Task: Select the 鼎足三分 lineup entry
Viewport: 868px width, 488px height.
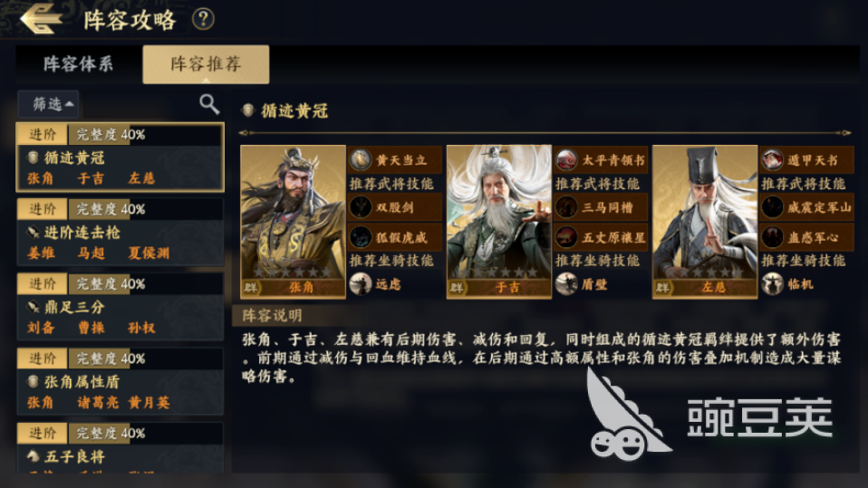Action: point(121,306)
